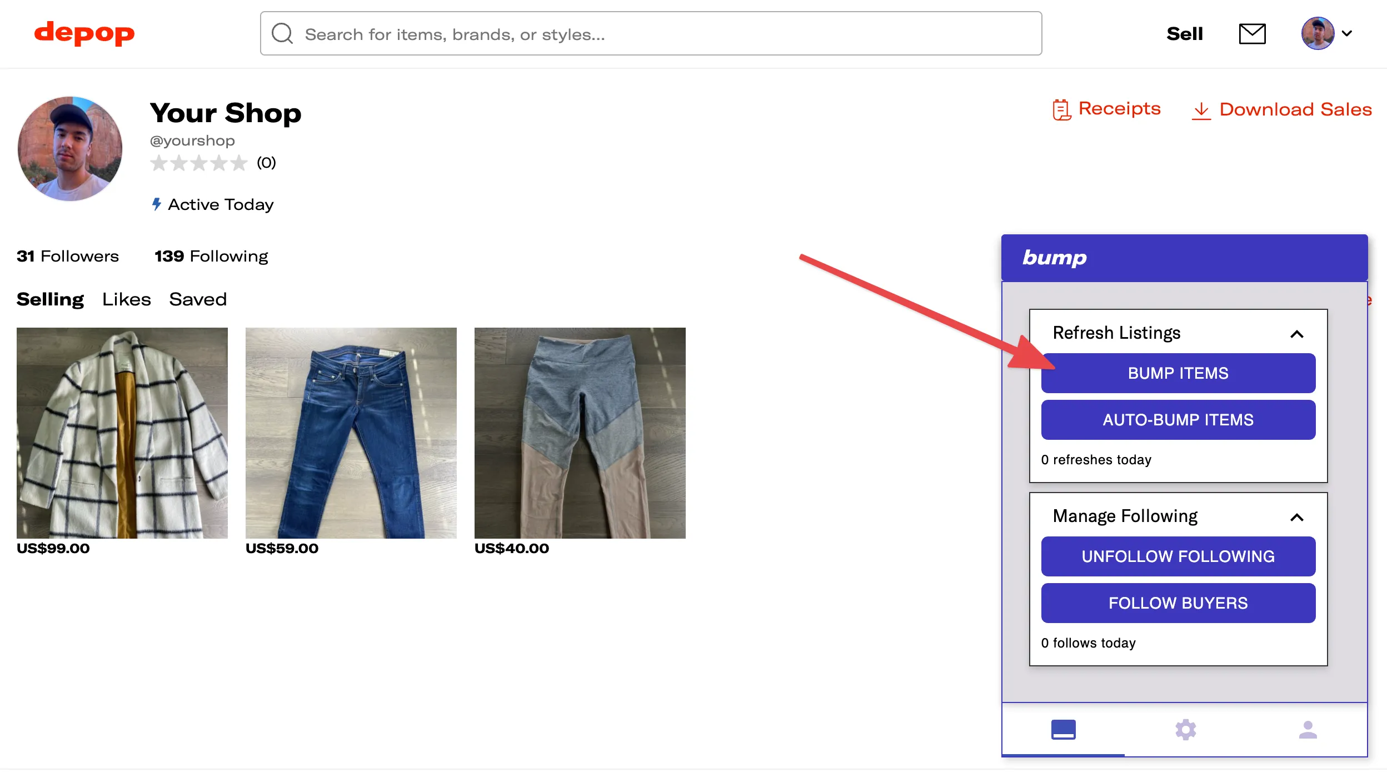Click the Active Today lightning bolt icon
The image size is (1387, 773).
157,204
